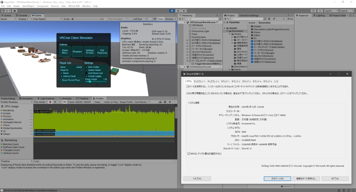356x192 pixels.
Task: Open the Unity account dropdown
Action: tap(6, 11)
